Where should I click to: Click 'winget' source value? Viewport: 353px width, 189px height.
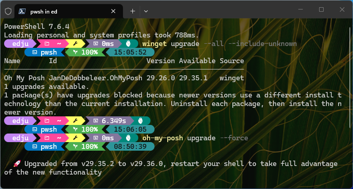232,78
